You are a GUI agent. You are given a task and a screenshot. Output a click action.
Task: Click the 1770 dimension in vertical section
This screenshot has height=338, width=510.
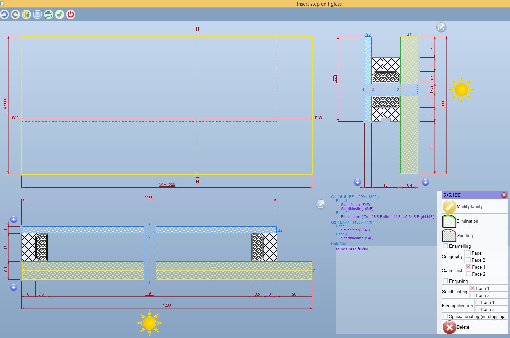pyautogui.click(x=335, y=79)
